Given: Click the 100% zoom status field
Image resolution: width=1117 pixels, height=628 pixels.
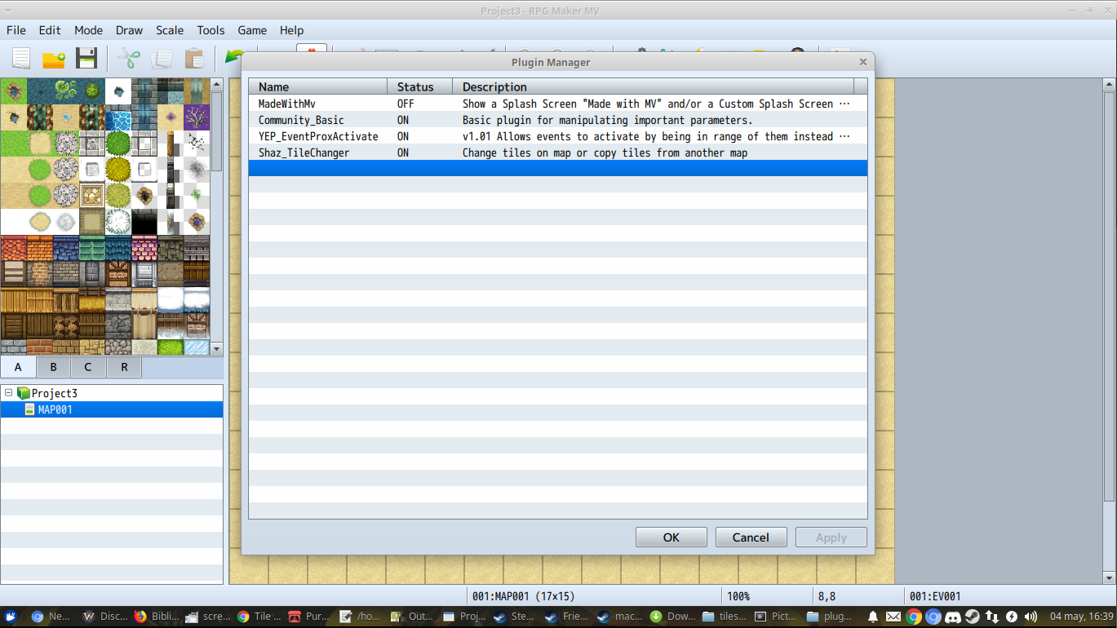Looking at the screenshot, I should tap(738, 596).
